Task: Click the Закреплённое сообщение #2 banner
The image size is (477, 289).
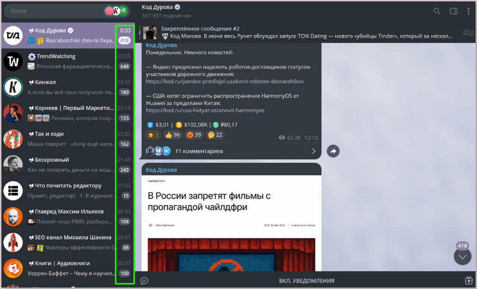Action: [298, 33]
